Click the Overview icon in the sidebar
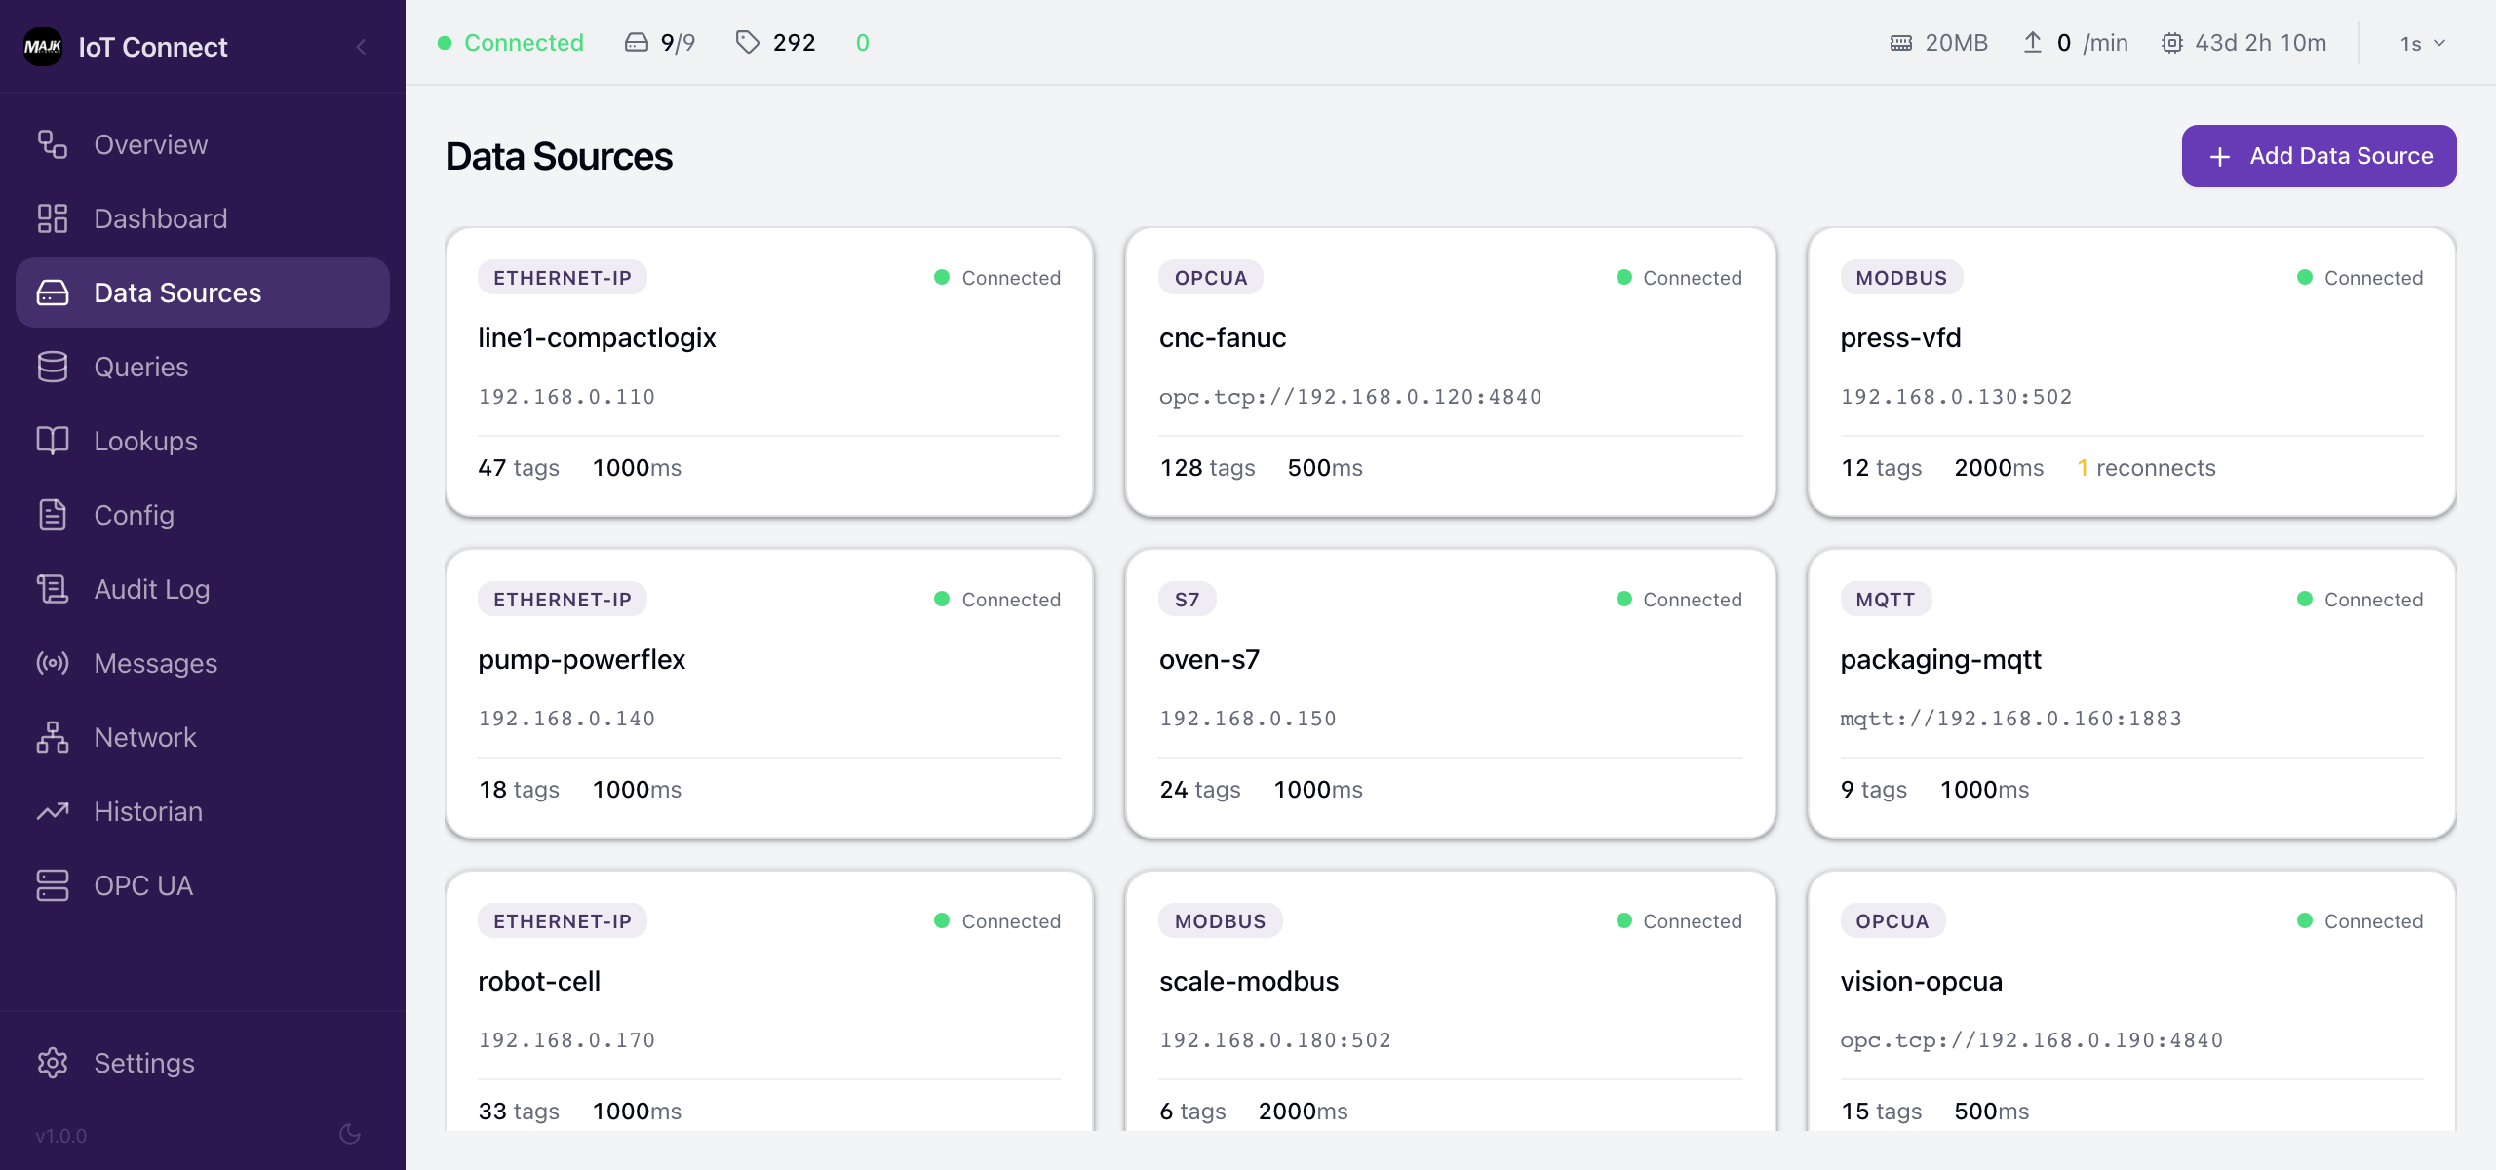This screenshot has width=2496, height=1170. (x=53, y=144)
